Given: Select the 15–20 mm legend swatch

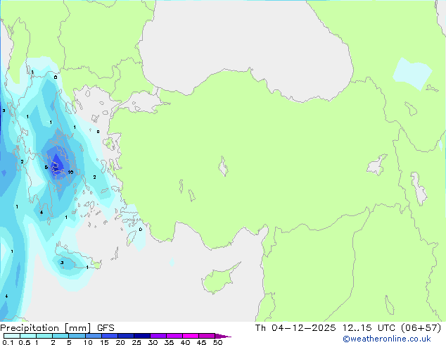Looking at the screenshot, I should (109, 336).
